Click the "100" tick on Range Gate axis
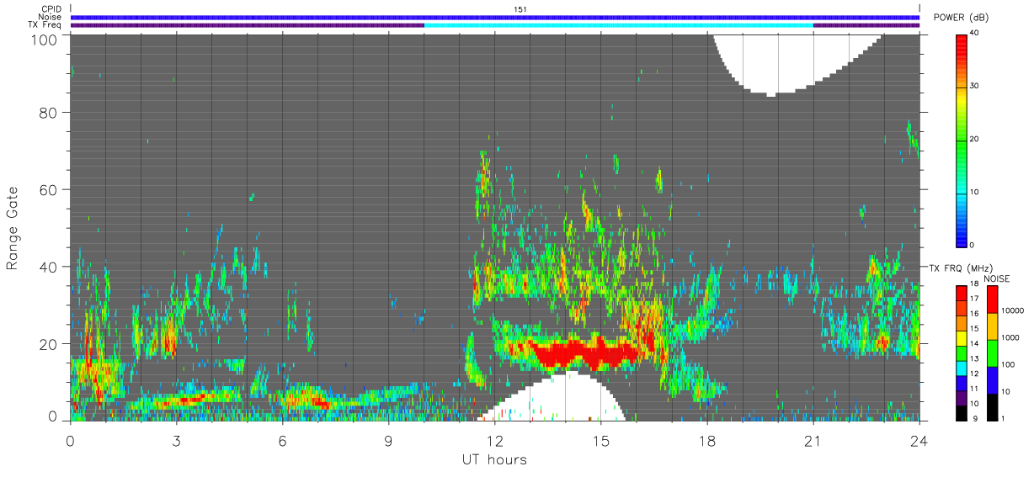1034x477 pixels. (x=44, y=39)
